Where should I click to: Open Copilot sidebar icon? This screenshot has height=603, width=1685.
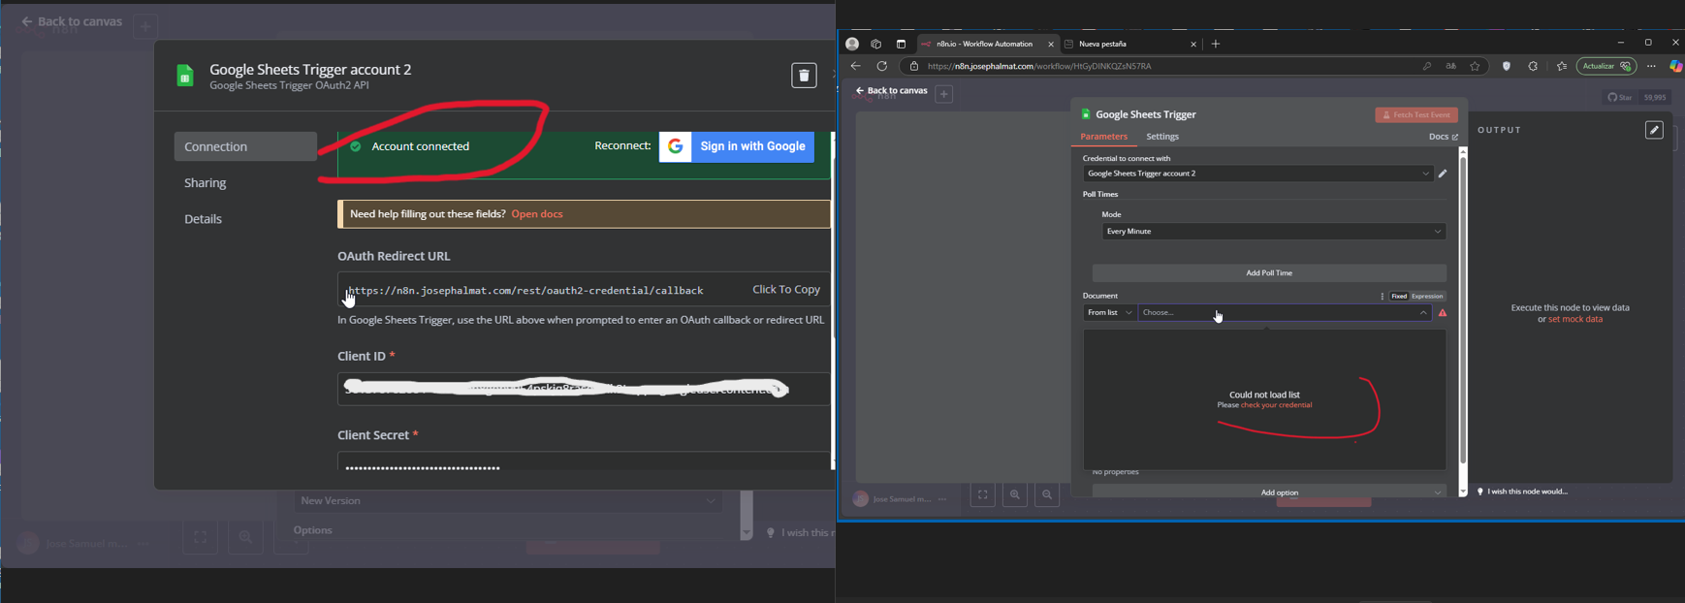pyautogui.click(x=1676, y=66)
